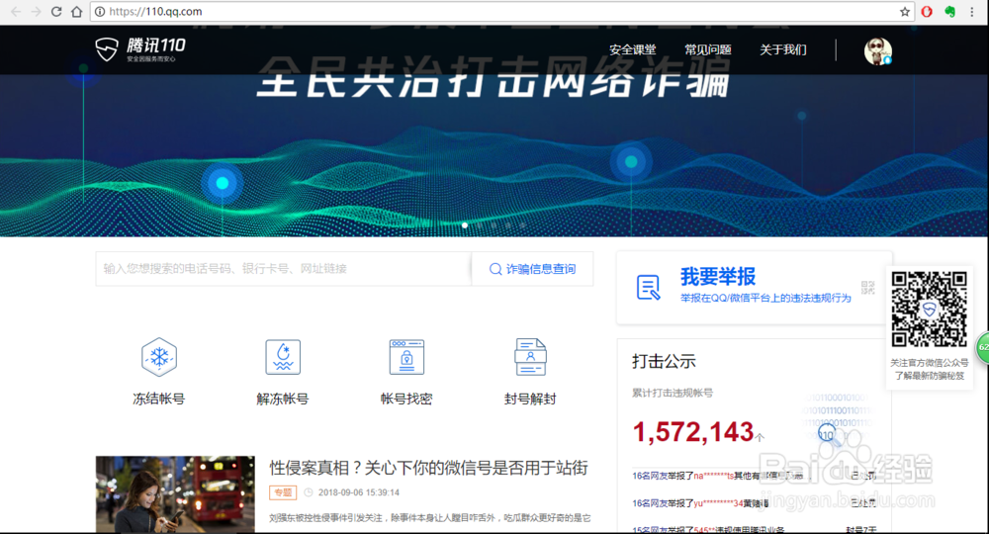Click the green 62 floating badge
Image resolution: width=989 pixels, height=534 pixels.
pos(983,348)
